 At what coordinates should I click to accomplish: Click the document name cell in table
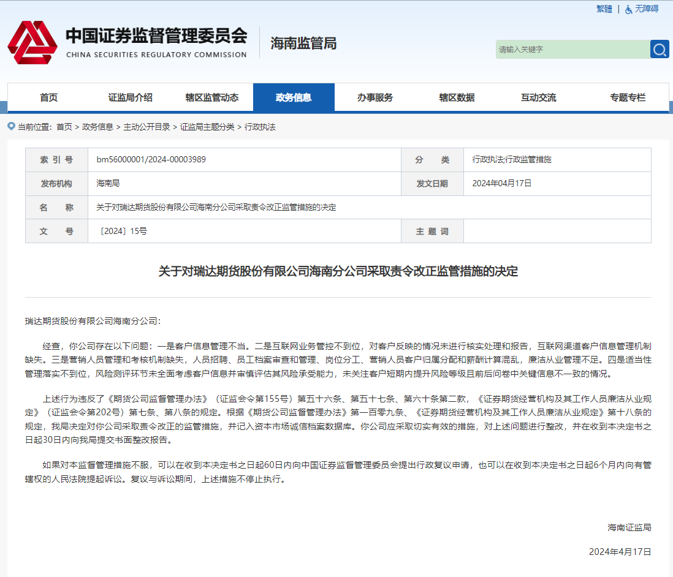[369, 207]
